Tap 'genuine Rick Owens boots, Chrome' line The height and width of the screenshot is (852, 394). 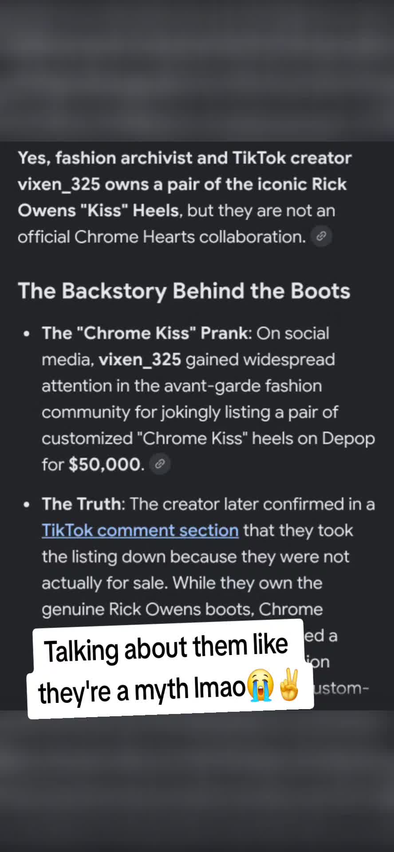[182, 610]
